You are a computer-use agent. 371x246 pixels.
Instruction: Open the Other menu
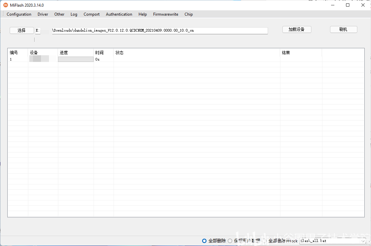[59, 14]
